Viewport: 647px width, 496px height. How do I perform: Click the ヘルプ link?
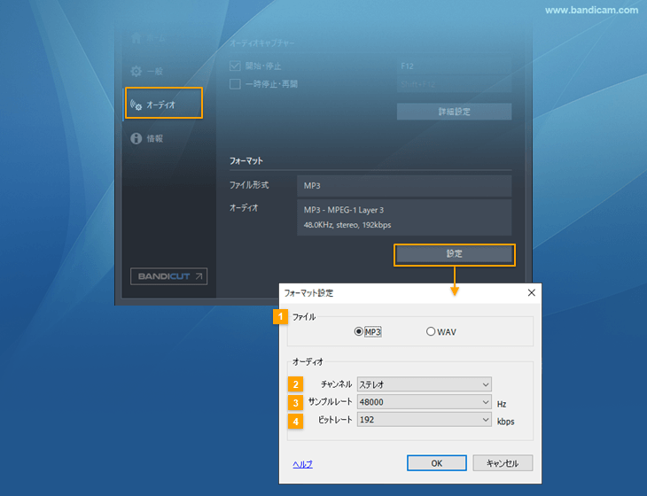[302, 464]
